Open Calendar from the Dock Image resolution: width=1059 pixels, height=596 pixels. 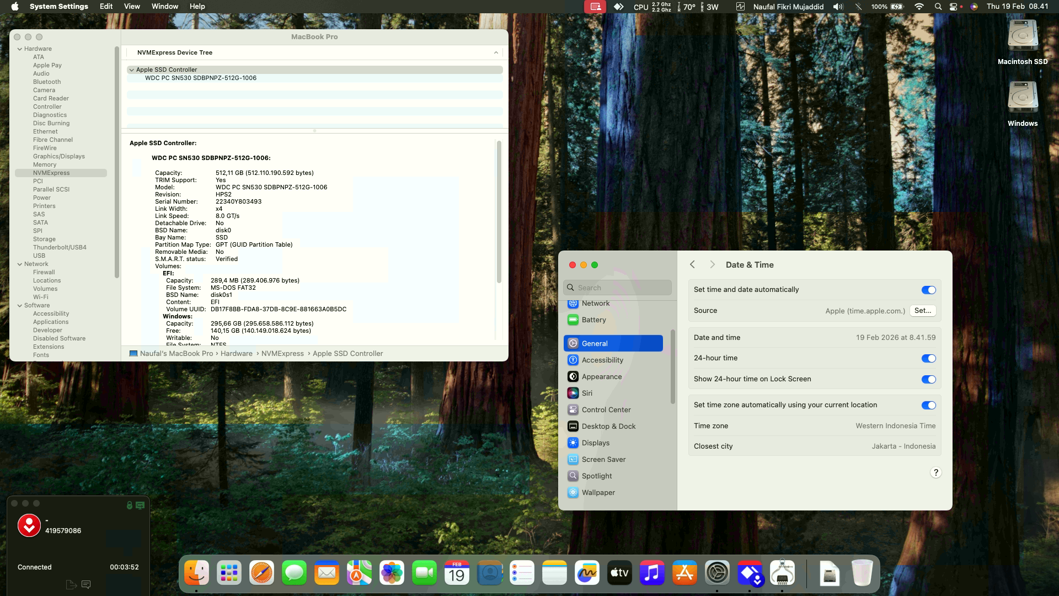coord(457,573)
